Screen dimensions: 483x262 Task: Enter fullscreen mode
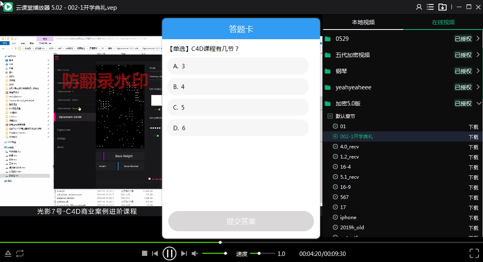point(474,254)
